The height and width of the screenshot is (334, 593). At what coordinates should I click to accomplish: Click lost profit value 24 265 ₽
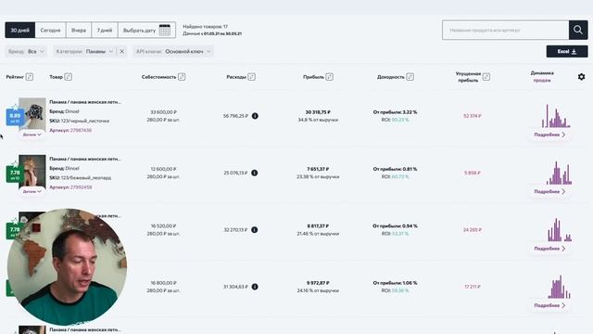pyautogui.click(x=473, y=230)
